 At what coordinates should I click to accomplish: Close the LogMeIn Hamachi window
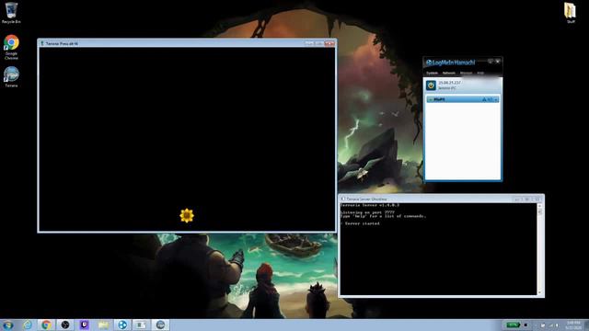(498, 61)
